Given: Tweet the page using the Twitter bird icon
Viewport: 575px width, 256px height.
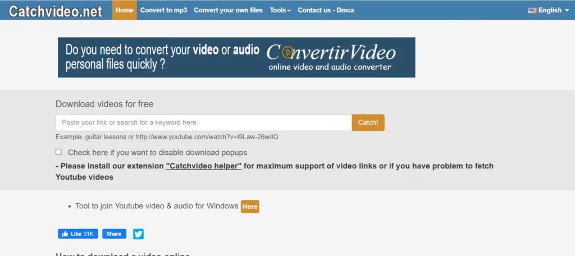Looking at the screenshot, I should pyautogui.click(x=138, y=234).
